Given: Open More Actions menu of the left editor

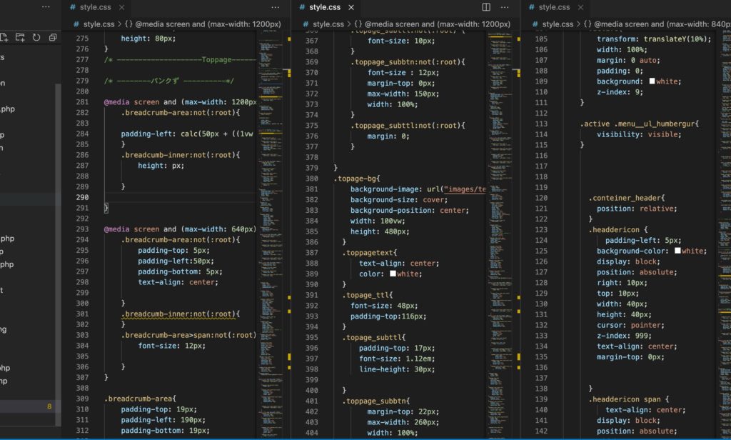Looking at the screenshot, I should coord(276,7).
